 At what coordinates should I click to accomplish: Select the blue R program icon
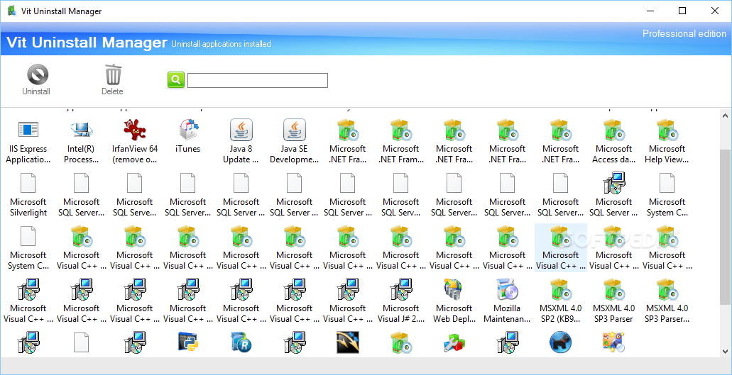[241, 342]
